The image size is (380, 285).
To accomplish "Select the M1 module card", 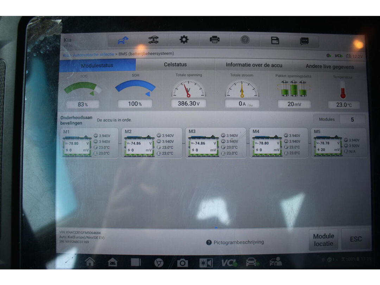I will (89, 143).
